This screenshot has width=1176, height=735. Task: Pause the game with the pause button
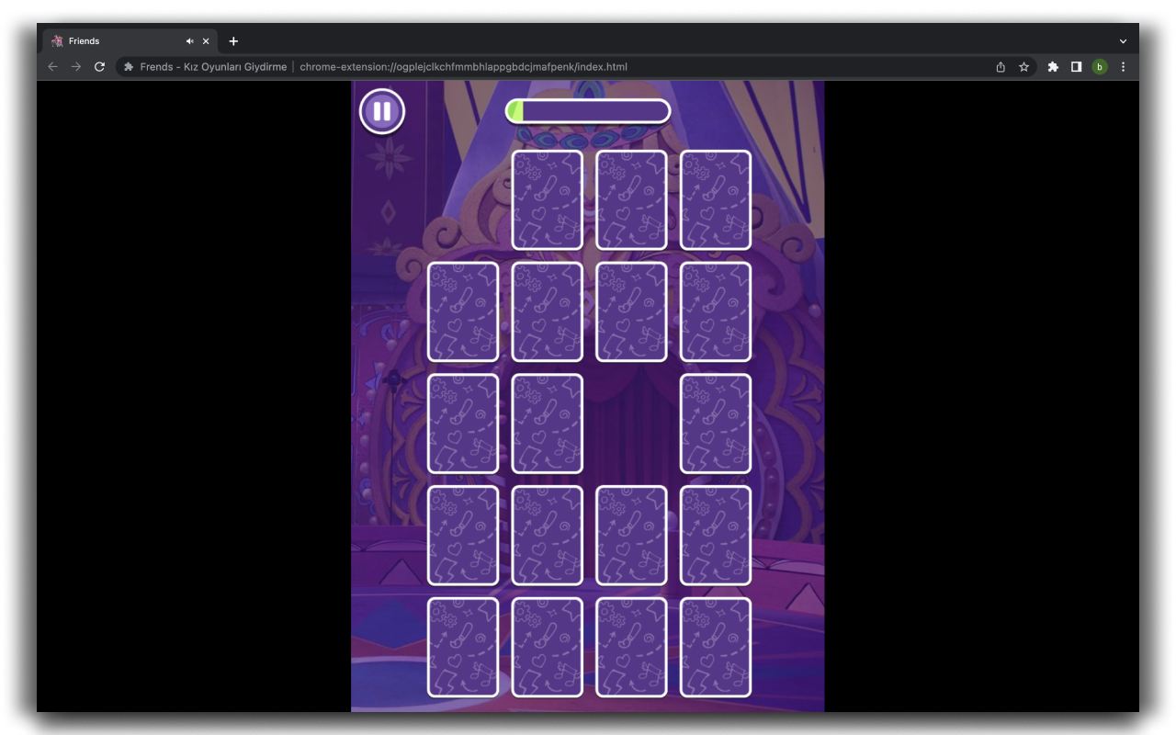tap(381, 112)
